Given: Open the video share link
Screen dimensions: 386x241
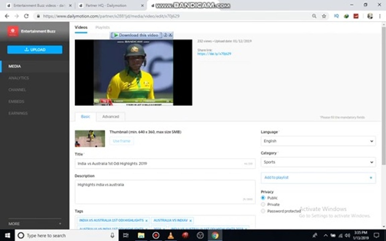Looking at the screenshot, I should 214,54.
